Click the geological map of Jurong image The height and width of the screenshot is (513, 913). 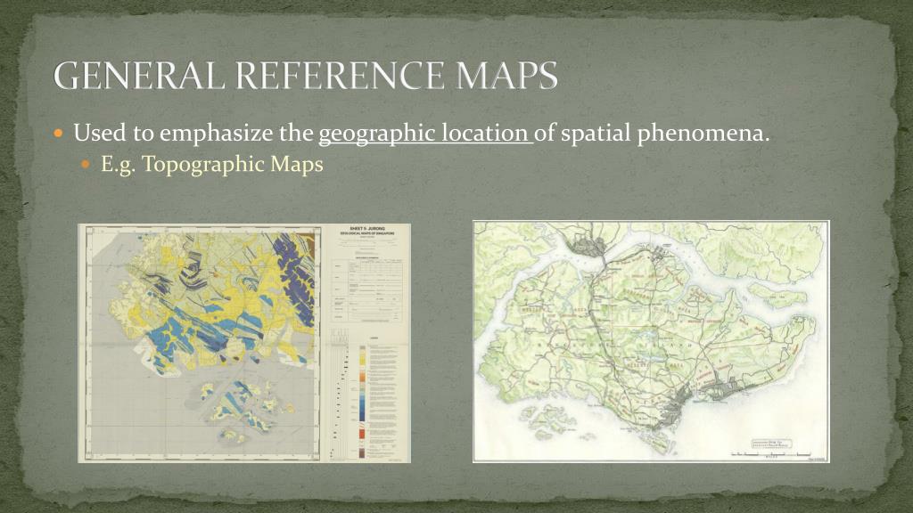point(244,343)
